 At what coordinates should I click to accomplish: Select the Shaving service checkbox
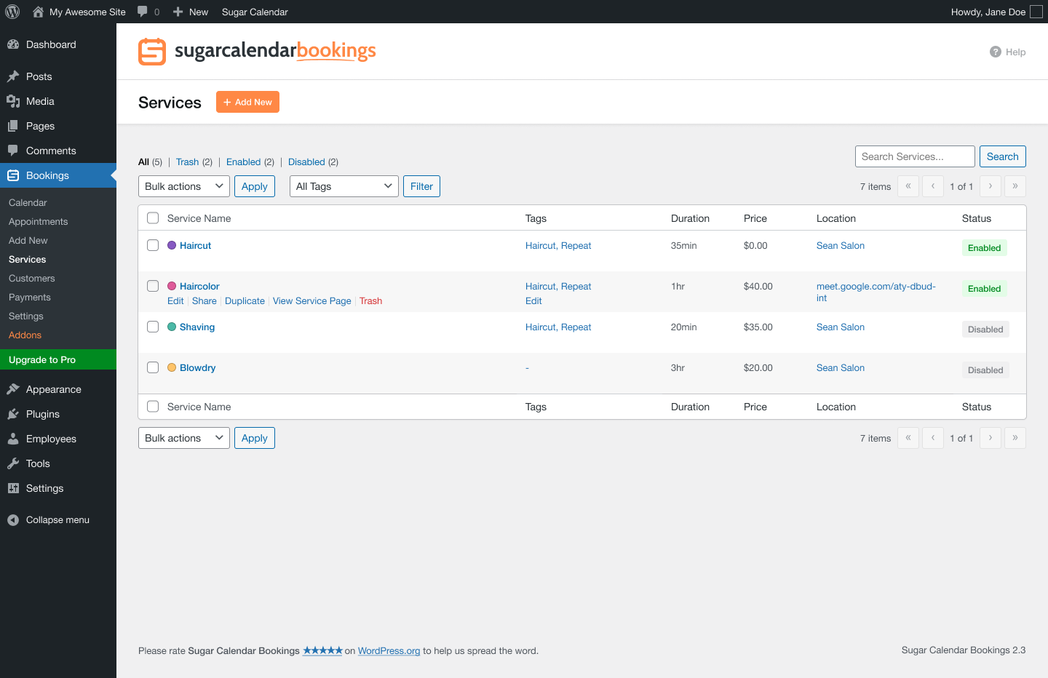[x=153, y=327]
